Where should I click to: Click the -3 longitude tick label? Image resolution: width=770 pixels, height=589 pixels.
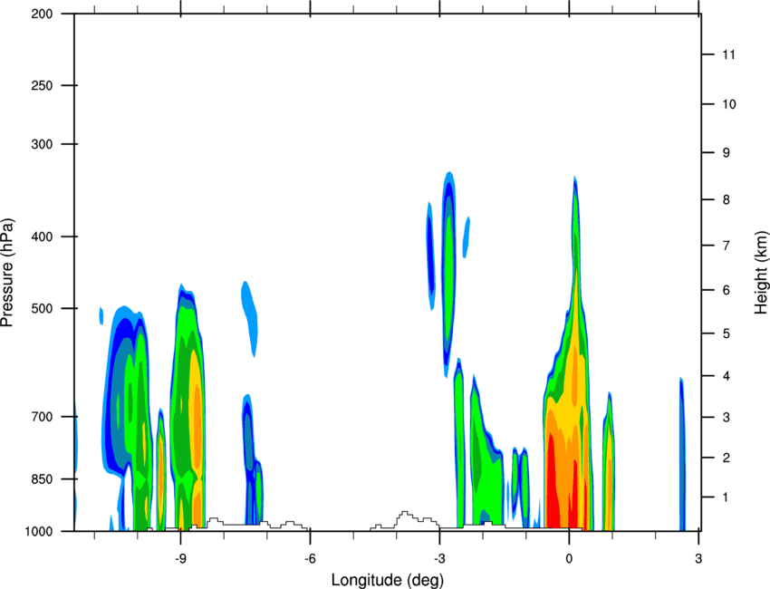439,558
